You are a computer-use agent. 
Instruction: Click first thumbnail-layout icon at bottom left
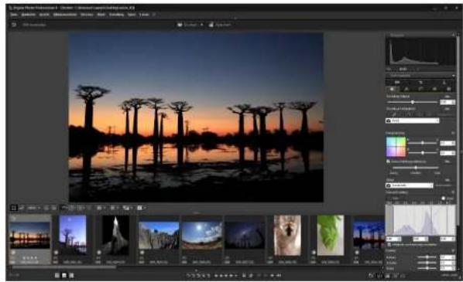point(57,276)
